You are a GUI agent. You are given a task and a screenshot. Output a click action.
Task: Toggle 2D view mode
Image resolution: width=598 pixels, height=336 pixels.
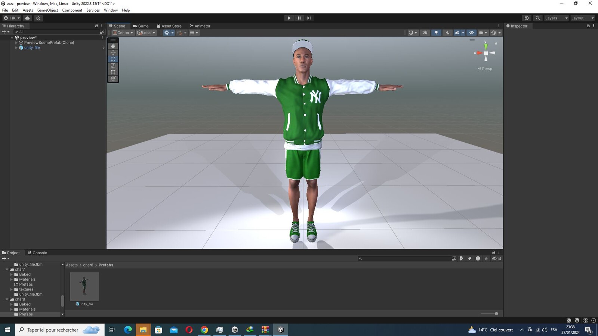point(425,32)
